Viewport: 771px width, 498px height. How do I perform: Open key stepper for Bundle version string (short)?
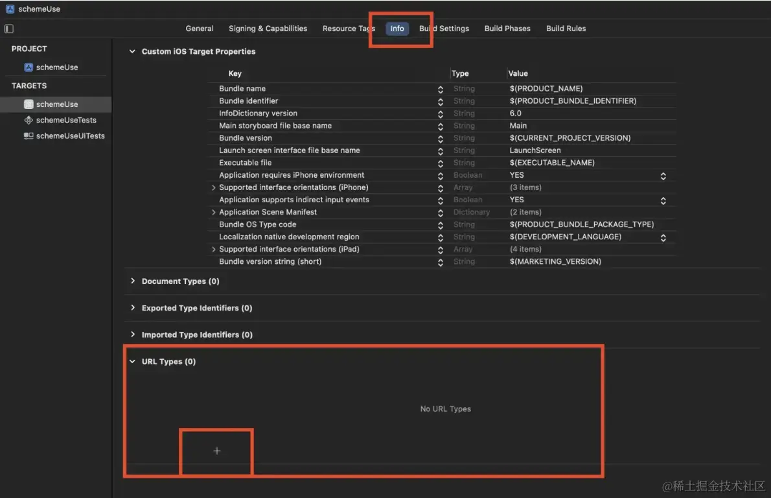tap(441, 262)
